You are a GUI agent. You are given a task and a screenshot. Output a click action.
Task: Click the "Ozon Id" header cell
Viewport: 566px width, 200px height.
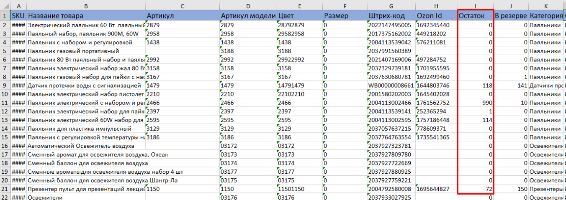coord(435,16)
